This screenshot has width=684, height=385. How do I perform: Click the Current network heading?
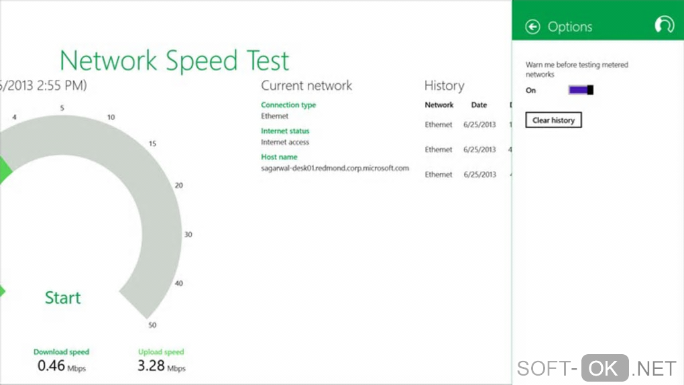click(306, 85)
